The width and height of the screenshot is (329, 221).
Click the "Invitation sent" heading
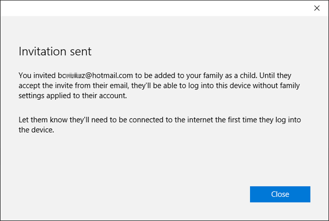pyautogui.click(x=55, y=52)
